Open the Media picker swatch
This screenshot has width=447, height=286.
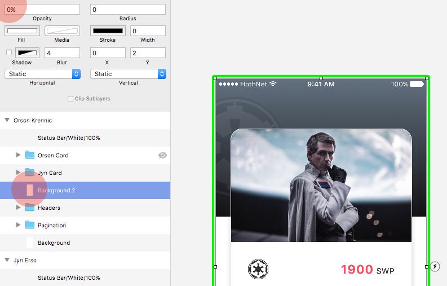pos(62,31)
